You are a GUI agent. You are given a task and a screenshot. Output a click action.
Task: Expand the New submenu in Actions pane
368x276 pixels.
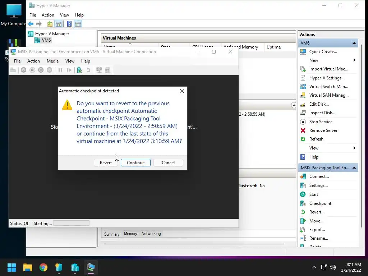pos(354,60)
